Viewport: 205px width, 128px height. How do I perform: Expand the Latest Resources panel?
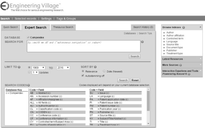pos(201,59)
